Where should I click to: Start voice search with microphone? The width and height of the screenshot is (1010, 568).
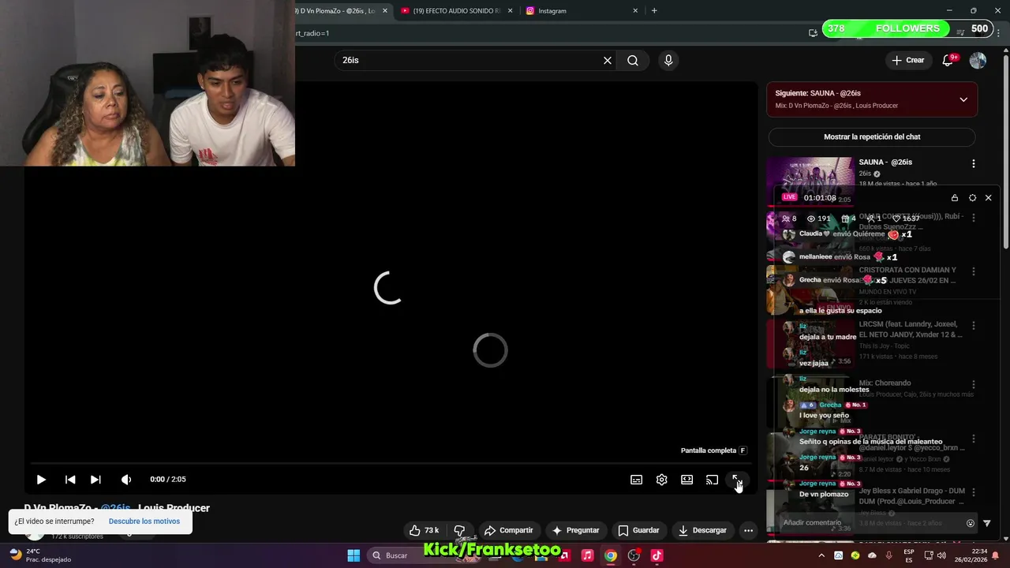coord(668,60)
